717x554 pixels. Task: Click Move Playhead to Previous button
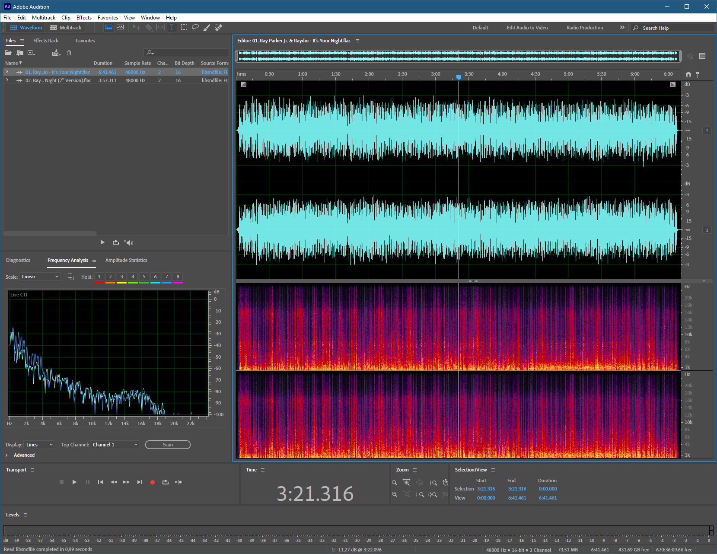100,482
